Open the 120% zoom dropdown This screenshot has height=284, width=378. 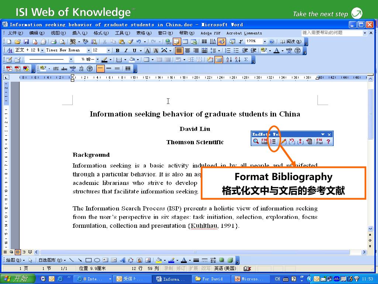pyautogui.click(x=265, y=41)
